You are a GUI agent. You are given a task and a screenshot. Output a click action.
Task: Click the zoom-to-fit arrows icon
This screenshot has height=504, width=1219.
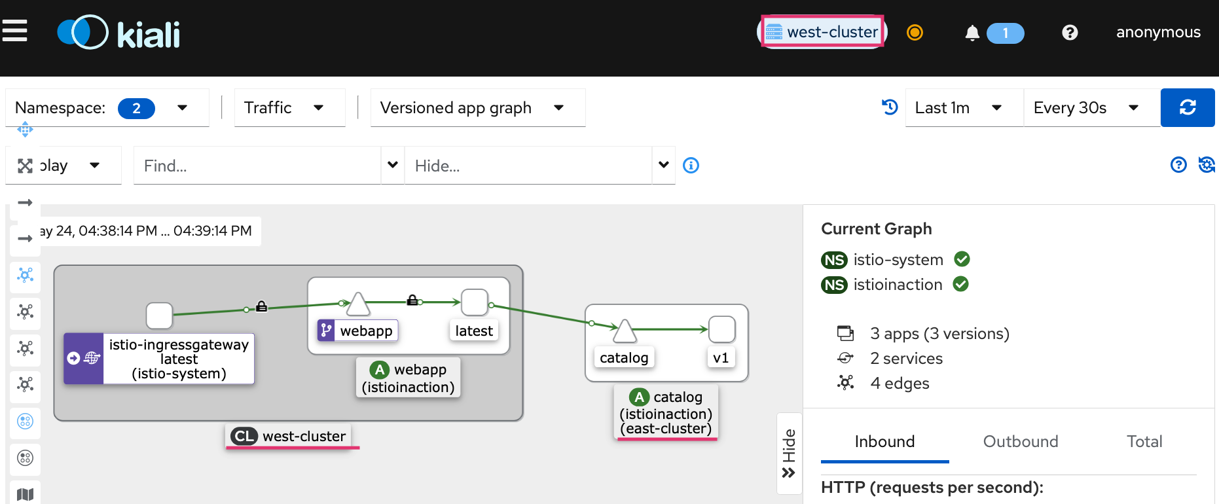(25, 166)
